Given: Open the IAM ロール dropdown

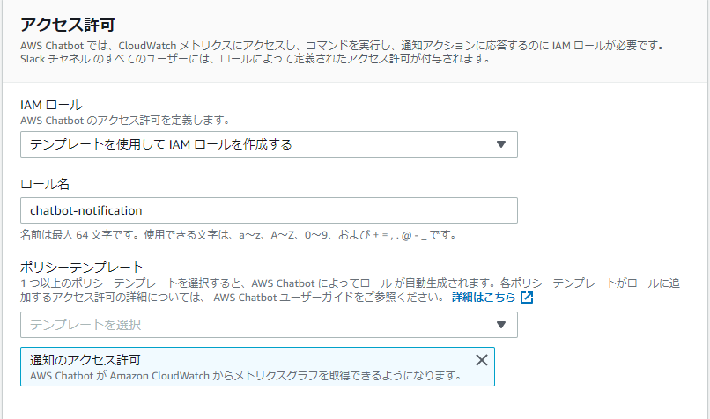Looking at the screenshot, I should 269,144.
